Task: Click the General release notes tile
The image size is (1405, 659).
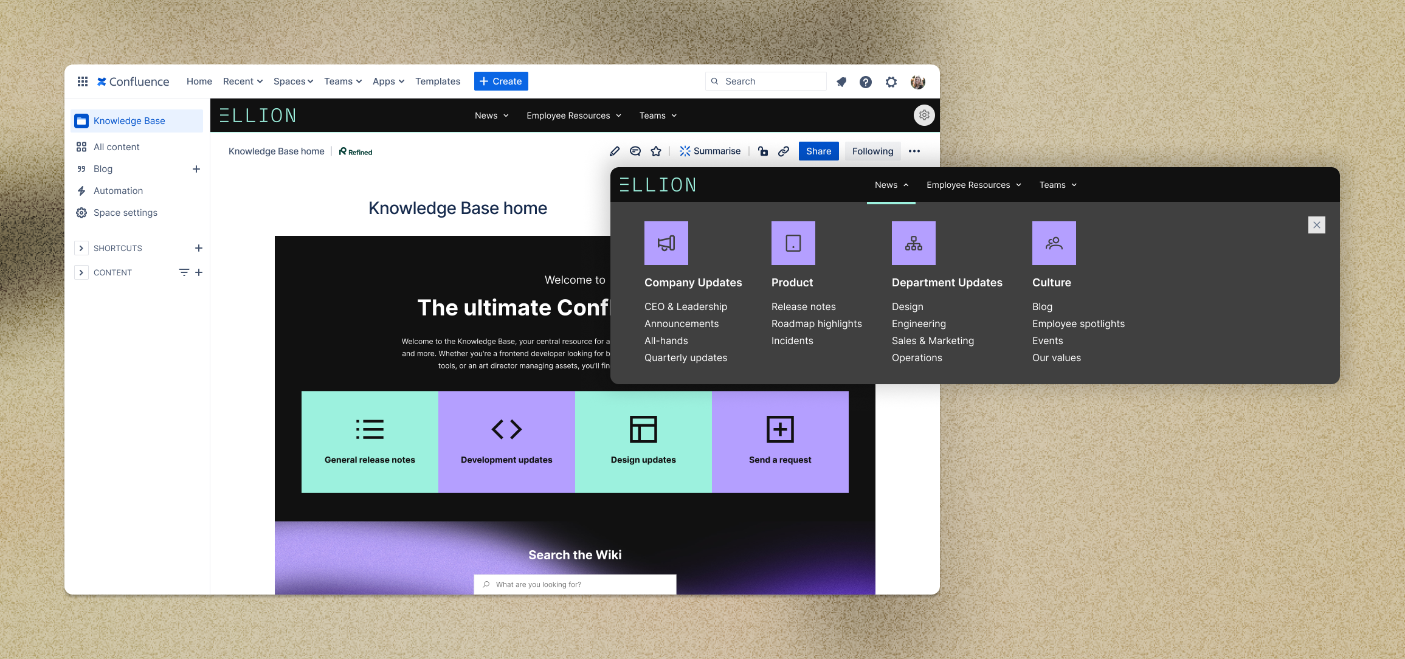Action: 370,442
